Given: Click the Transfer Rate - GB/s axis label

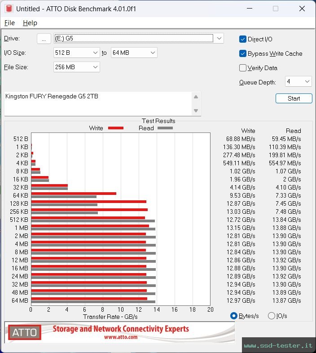Looking at the screenshot, I should click(110, 317).
